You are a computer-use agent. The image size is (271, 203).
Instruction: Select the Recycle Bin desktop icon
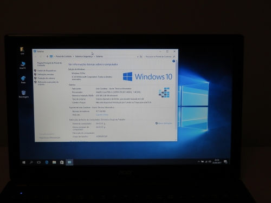tap(24, 94)
